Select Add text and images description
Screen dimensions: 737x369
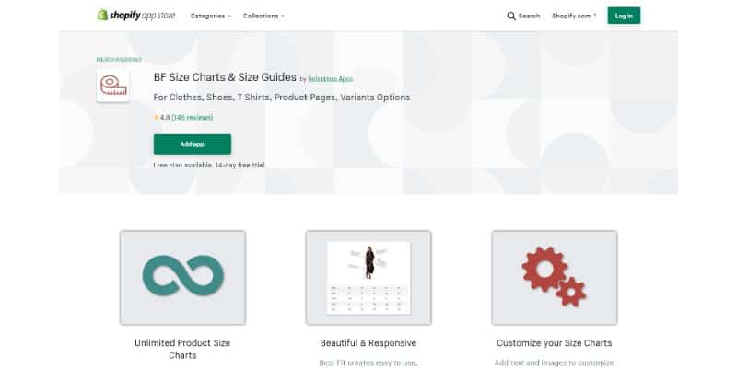(555, 363)
